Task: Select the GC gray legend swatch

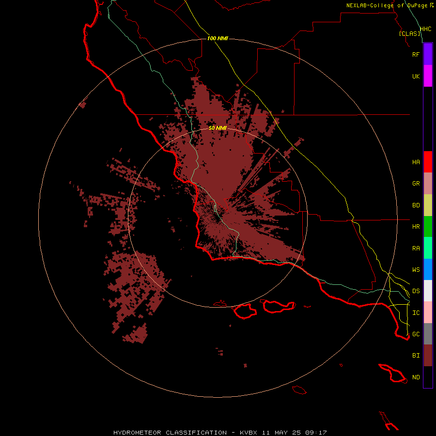Action: click(428, 334)
